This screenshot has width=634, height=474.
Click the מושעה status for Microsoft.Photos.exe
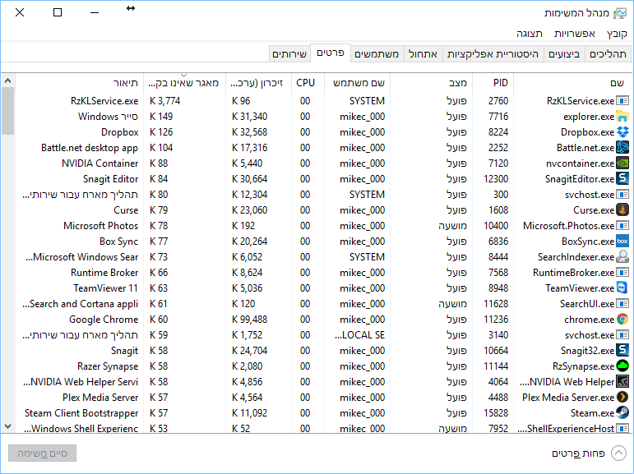(452, 225)
